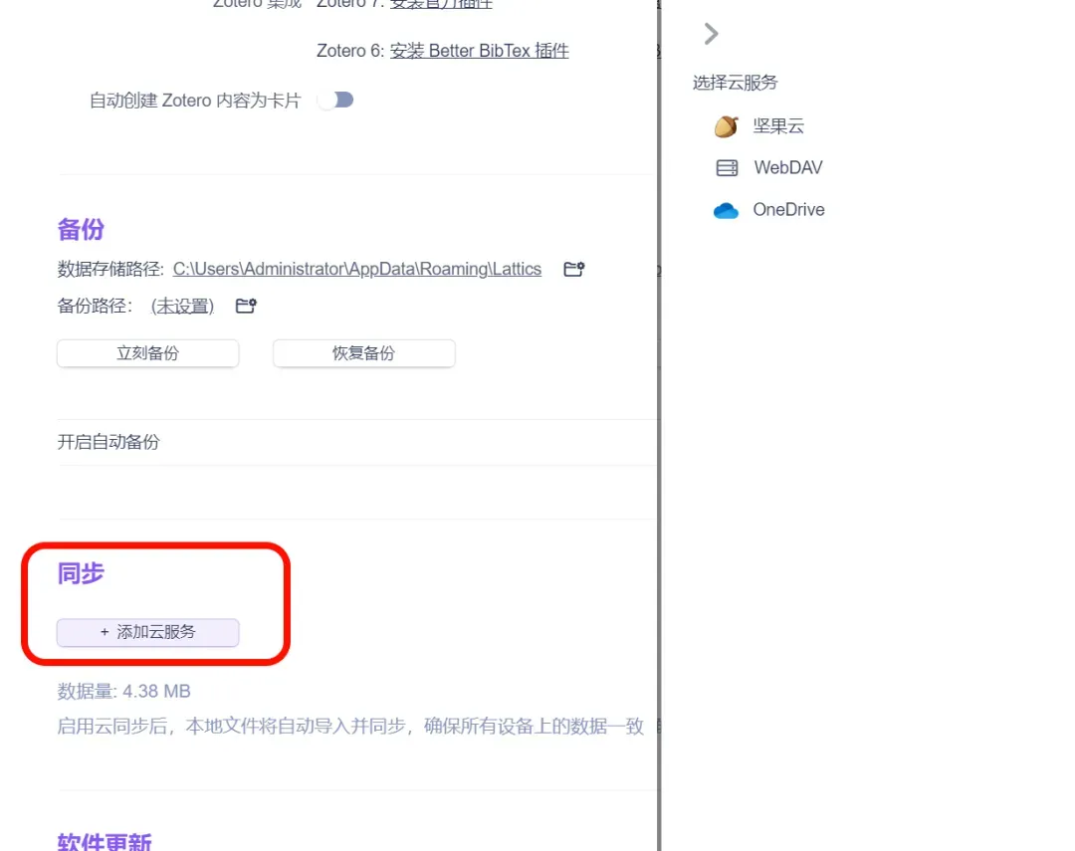Click the 立刻备份 backup now button

[x=148, y=353]
